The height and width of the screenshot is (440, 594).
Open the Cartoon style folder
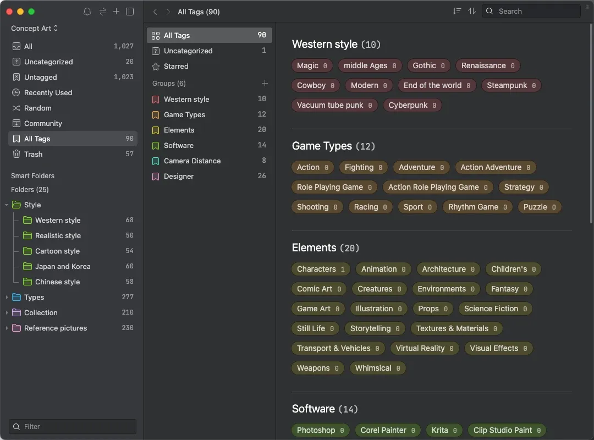[x=73, y=251]
